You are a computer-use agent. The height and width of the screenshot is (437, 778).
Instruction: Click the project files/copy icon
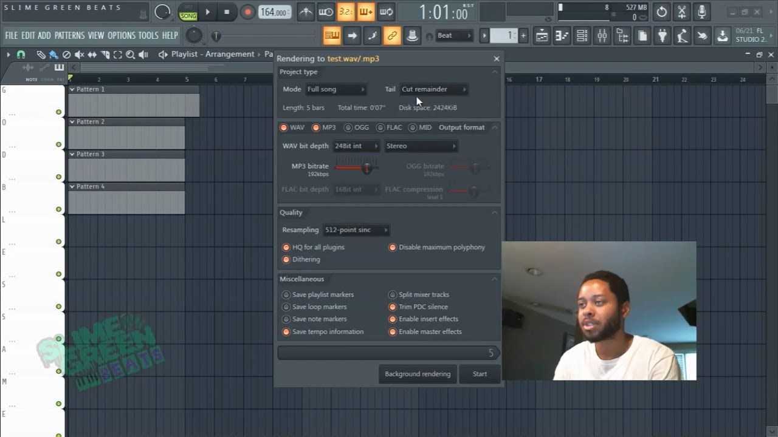642,36
